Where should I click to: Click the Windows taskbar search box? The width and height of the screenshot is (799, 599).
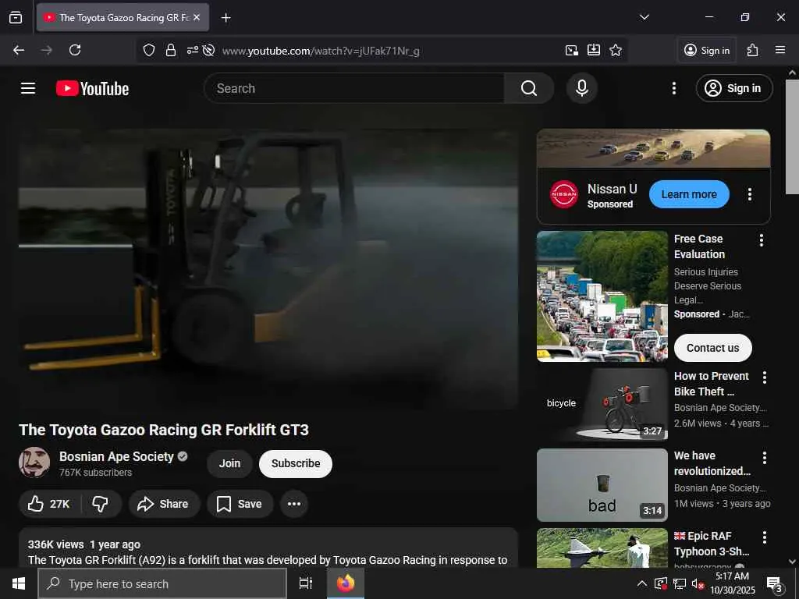[x=162, y=583]
